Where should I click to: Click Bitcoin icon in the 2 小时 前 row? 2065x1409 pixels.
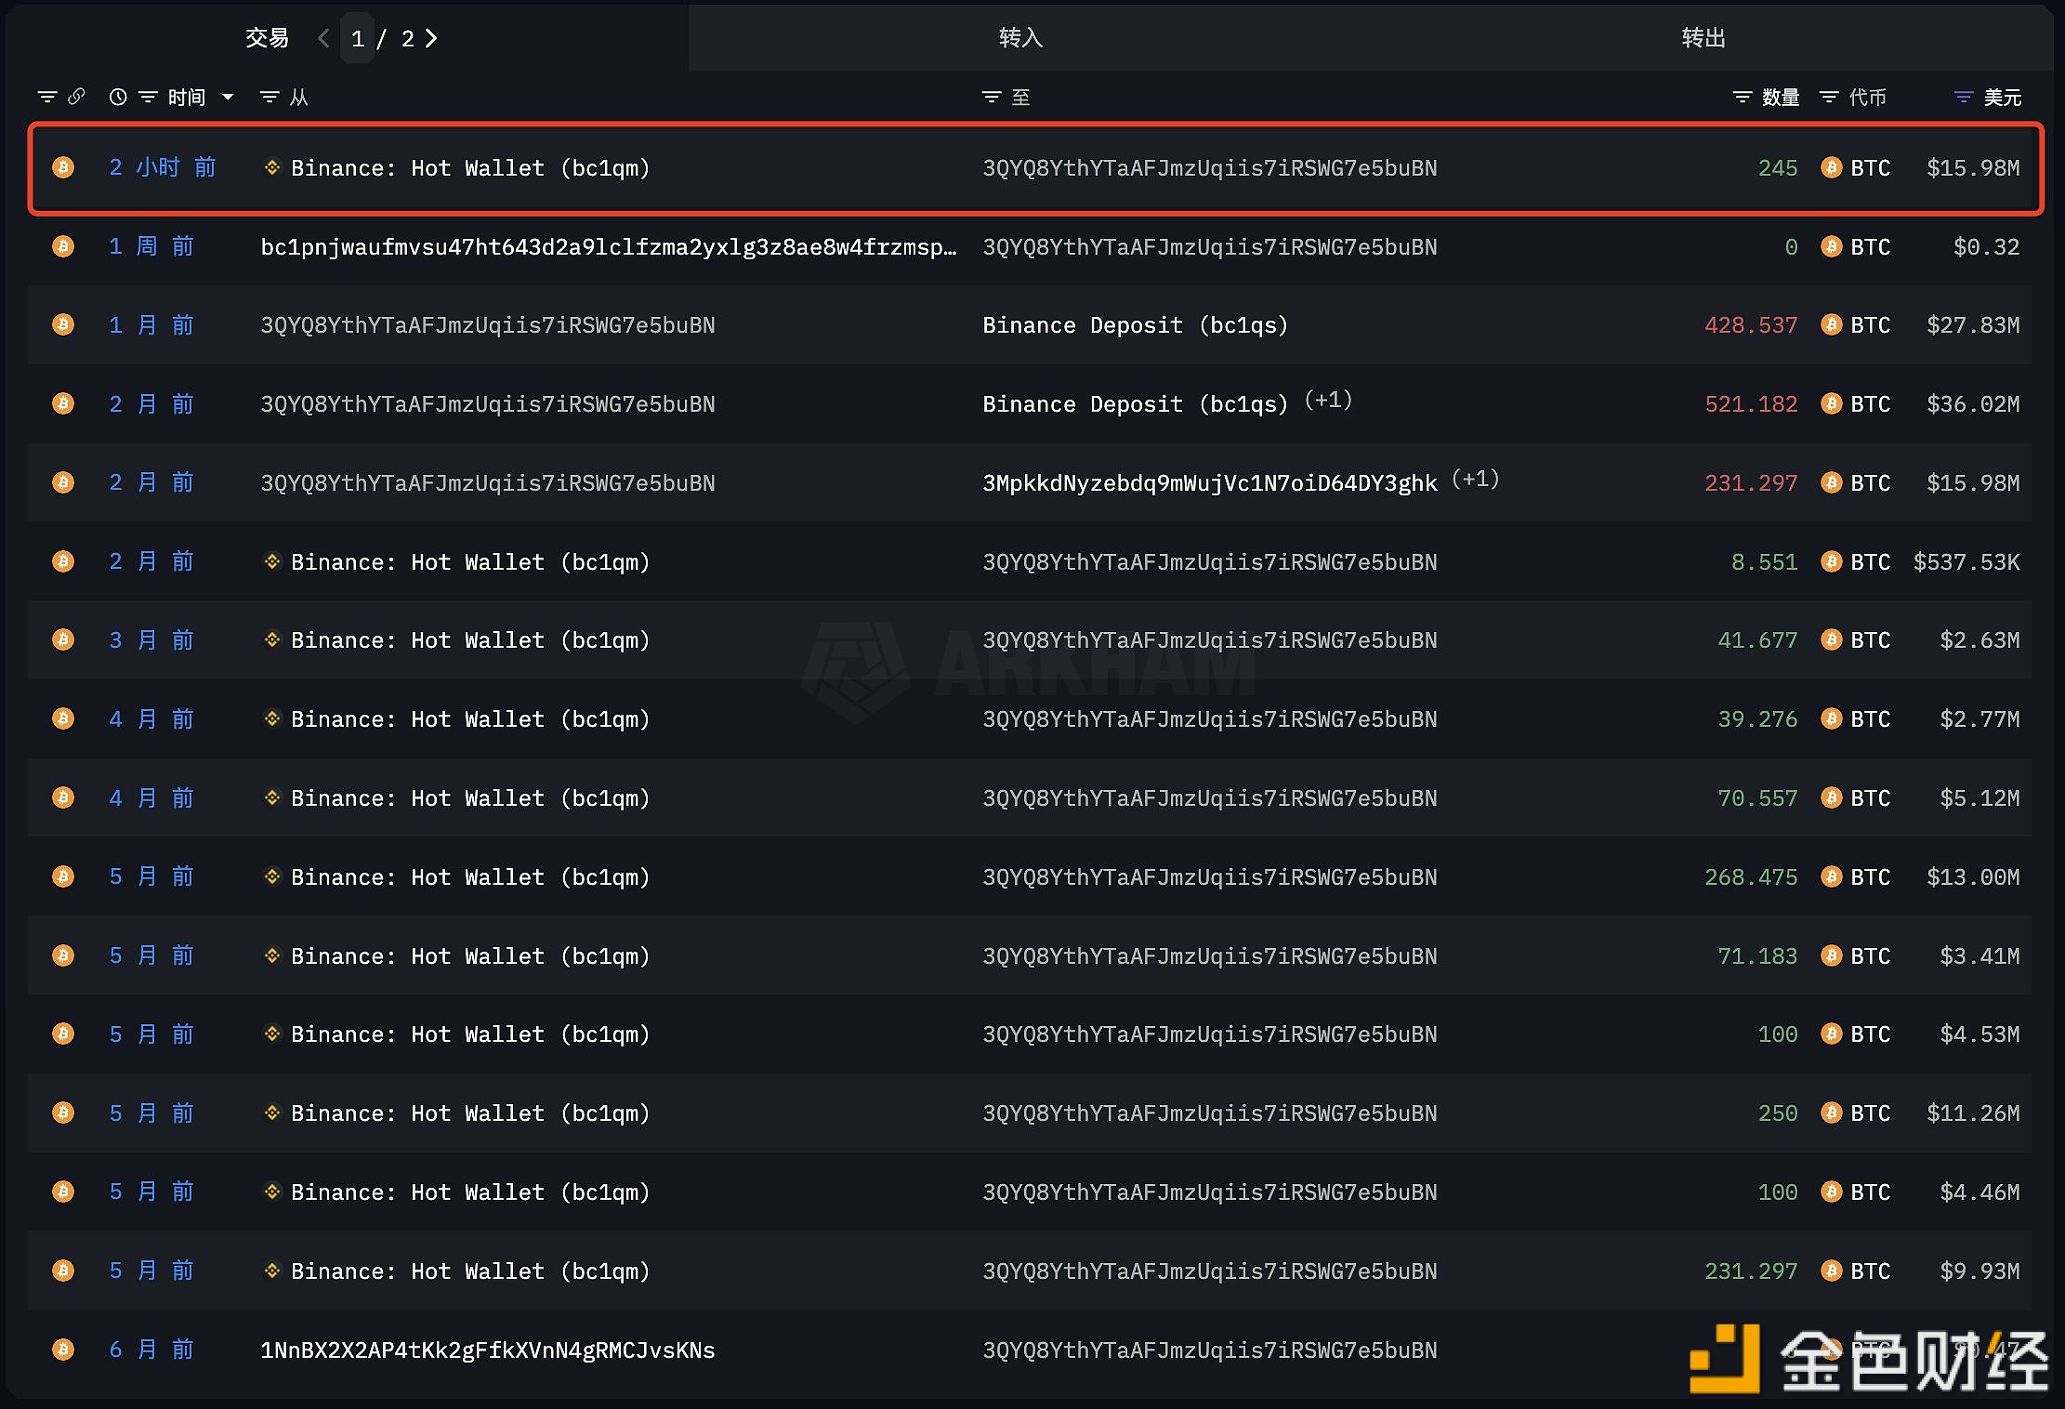tap(63, 167)
